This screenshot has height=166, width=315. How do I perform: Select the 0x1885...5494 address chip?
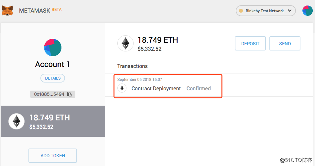50,94
